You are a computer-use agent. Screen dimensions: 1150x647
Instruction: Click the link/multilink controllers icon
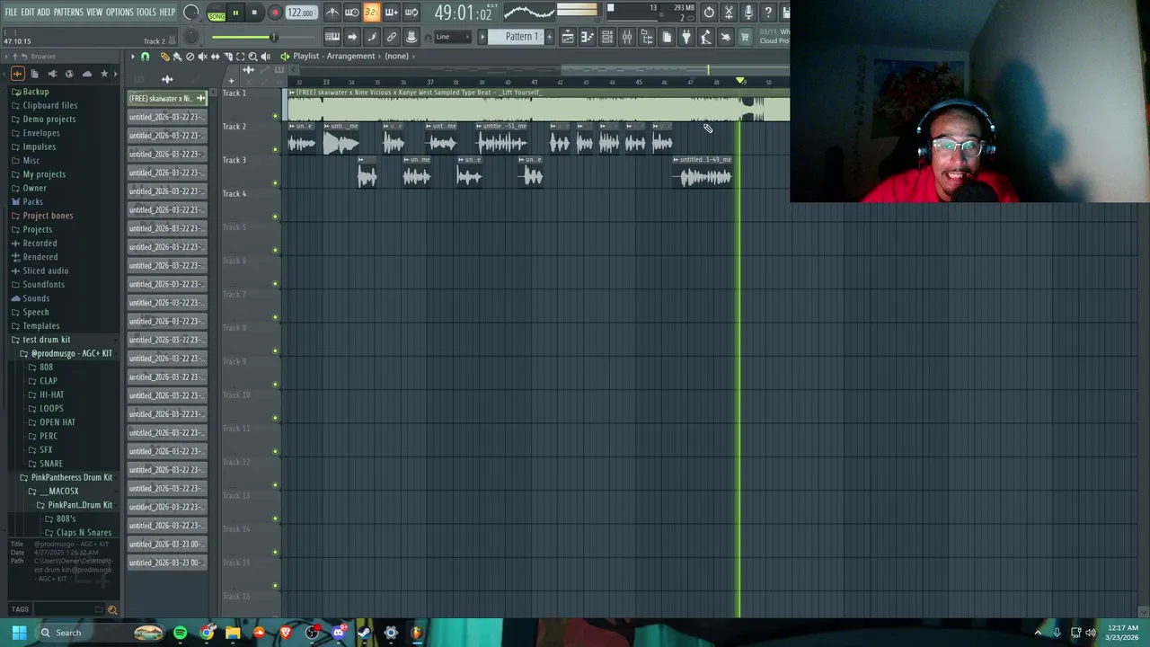tap(391, 37)
